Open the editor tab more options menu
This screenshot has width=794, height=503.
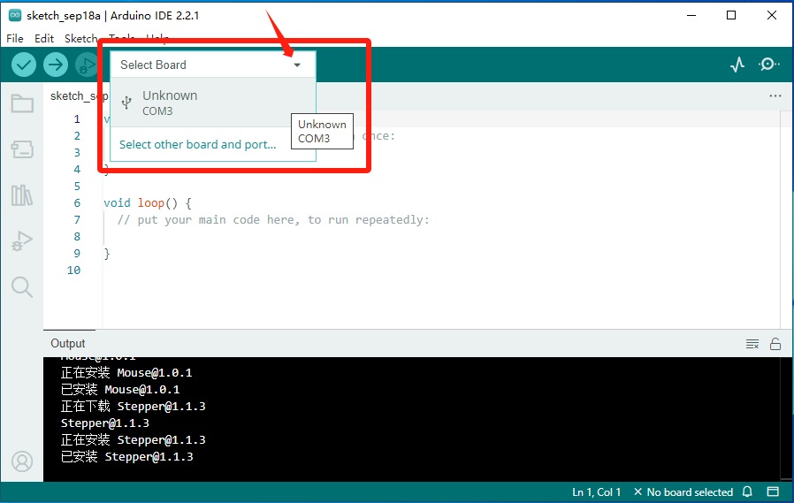[775, 95]
